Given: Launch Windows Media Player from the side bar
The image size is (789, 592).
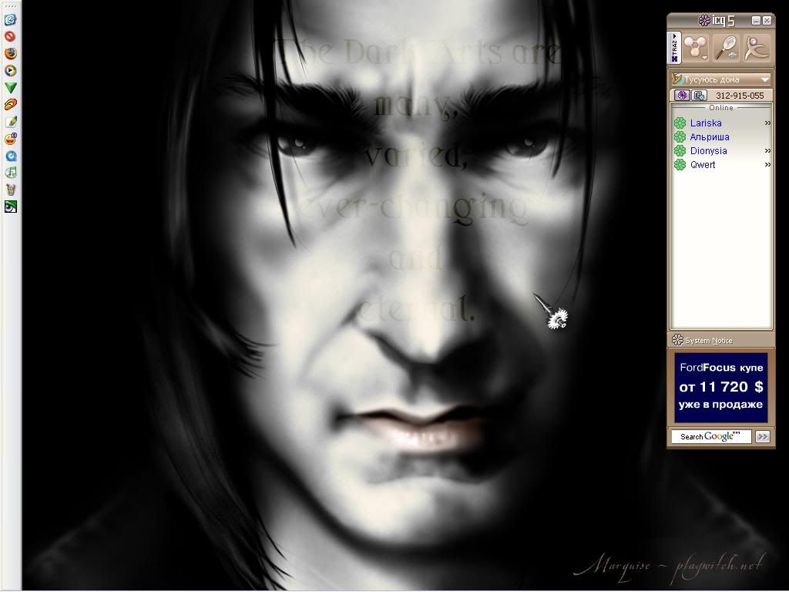Looking at the screenshot, I should [11, 70].
